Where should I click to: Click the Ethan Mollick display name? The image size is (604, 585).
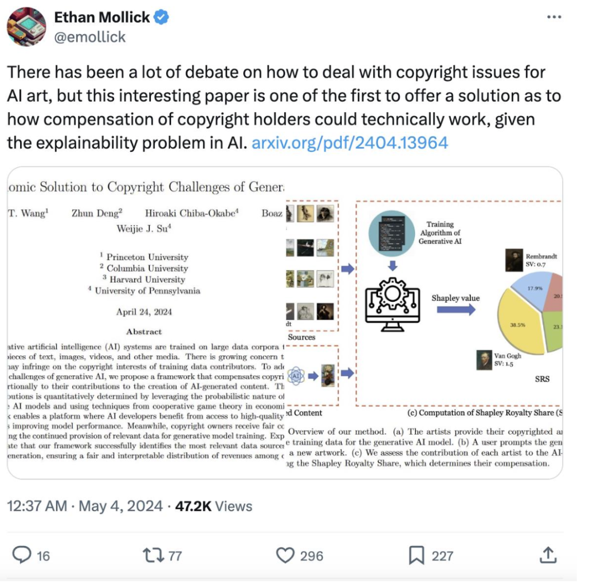pos(102,17)
